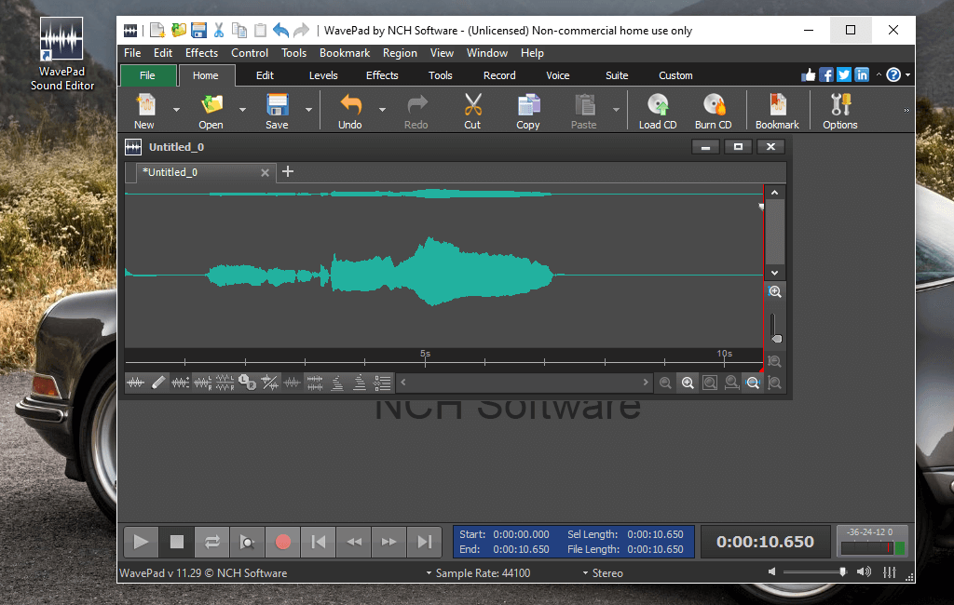Collapse the ribbon with the caret arrow
954x605 pixels.
point(879,74)
